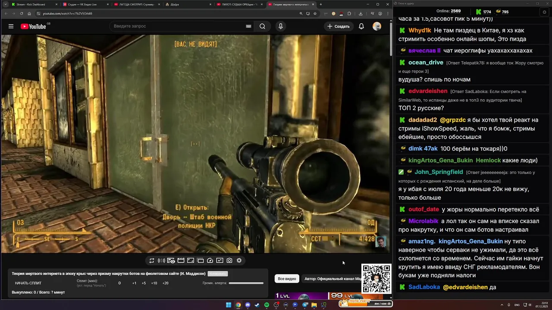Click the second platform viewer count 795
The width and height of the screenshot is (552, 310).
point(505,12)
